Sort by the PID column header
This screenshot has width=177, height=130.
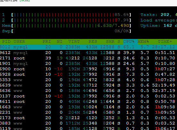click(6, 42)
